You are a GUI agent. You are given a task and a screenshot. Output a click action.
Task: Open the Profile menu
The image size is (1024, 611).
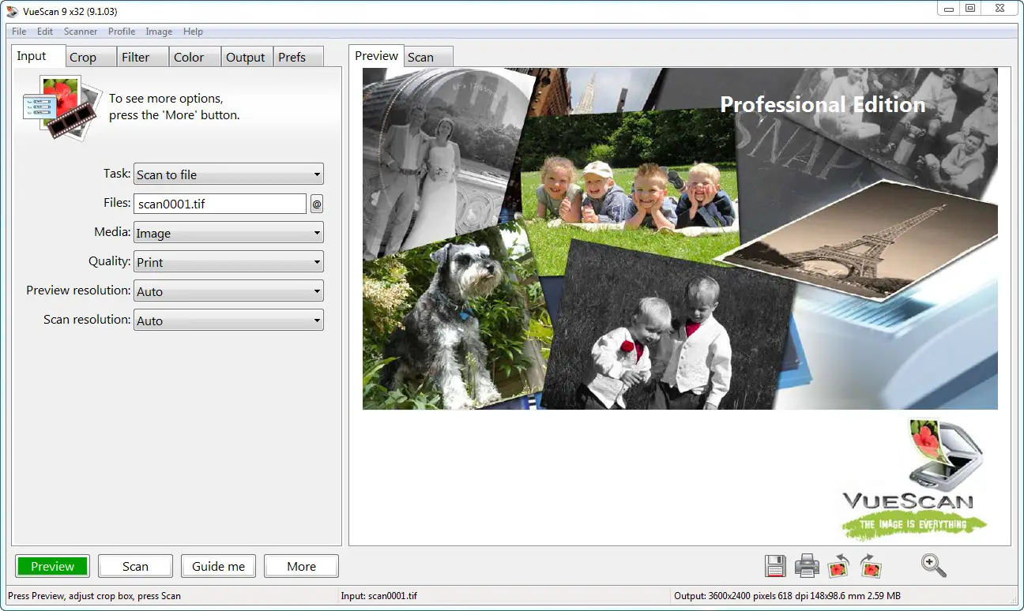pos(122,32)
